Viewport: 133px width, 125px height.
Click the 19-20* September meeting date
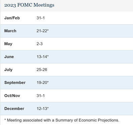tap(43, 83)
